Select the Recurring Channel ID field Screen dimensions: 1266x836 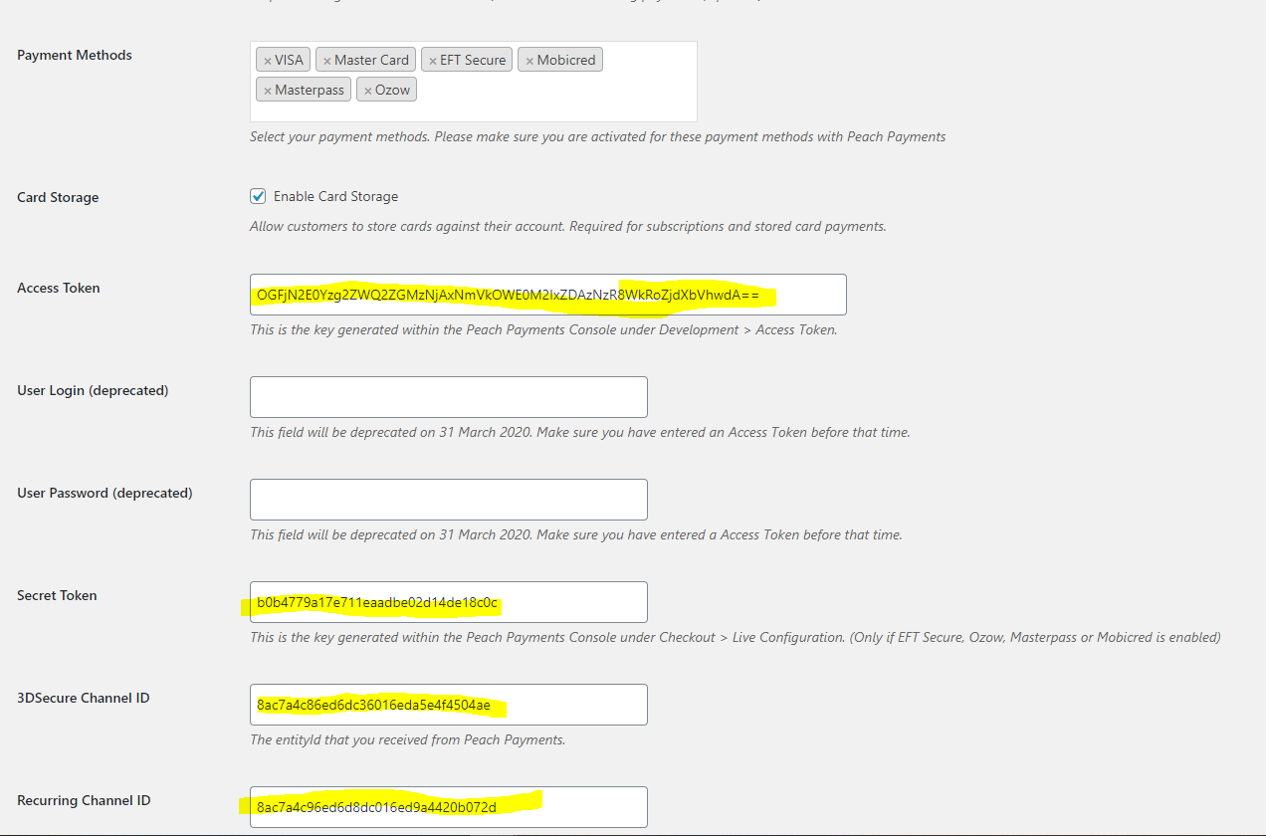coord(449,807)
